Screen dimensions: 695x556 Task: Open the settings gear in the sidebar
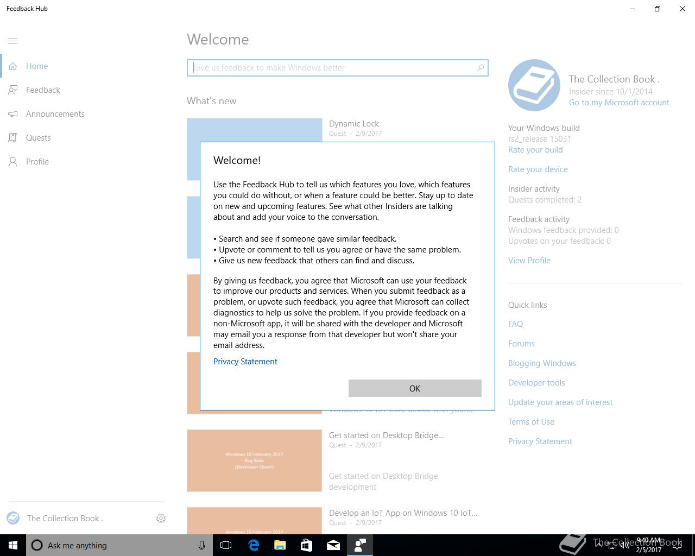tap(161, 519)
